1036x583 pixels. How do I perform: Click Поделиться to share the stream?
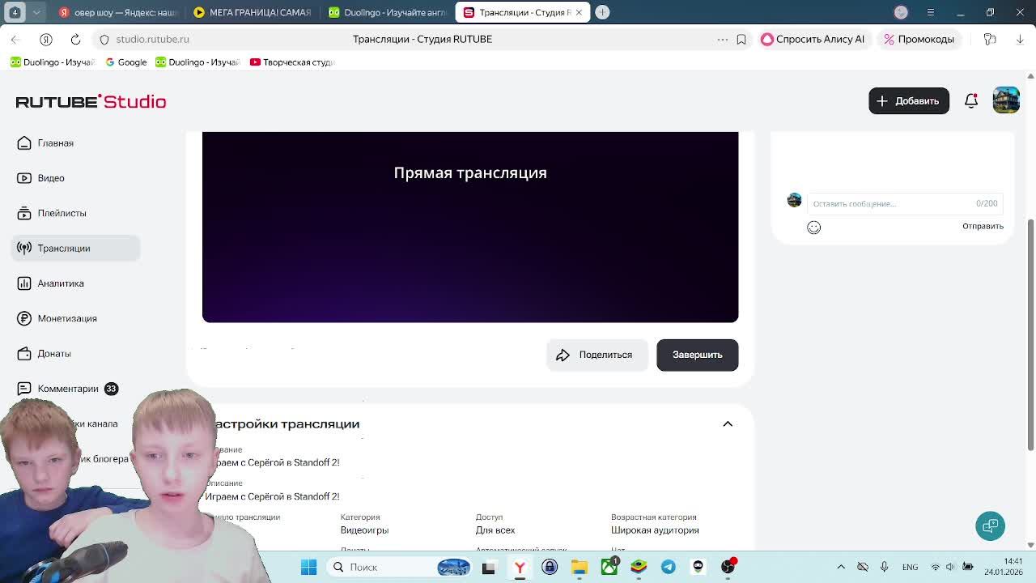597,355
